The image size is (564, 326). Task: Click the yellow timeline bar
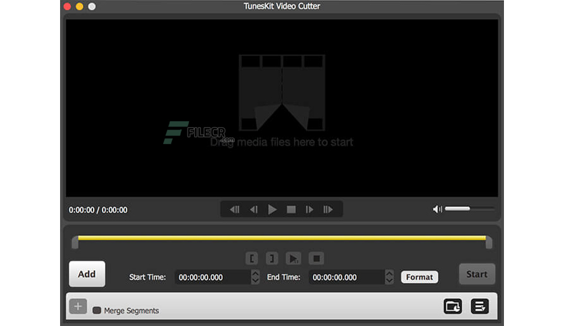pyautogui.click(x=281, y=238)
